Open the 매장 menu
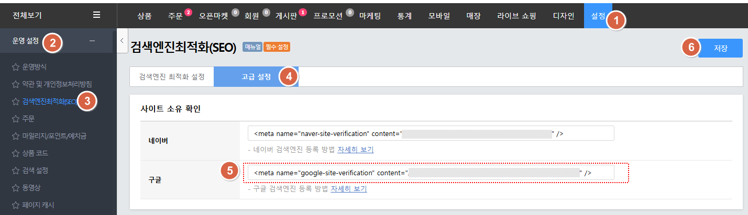Screen dimensions: 748x215 473,16
